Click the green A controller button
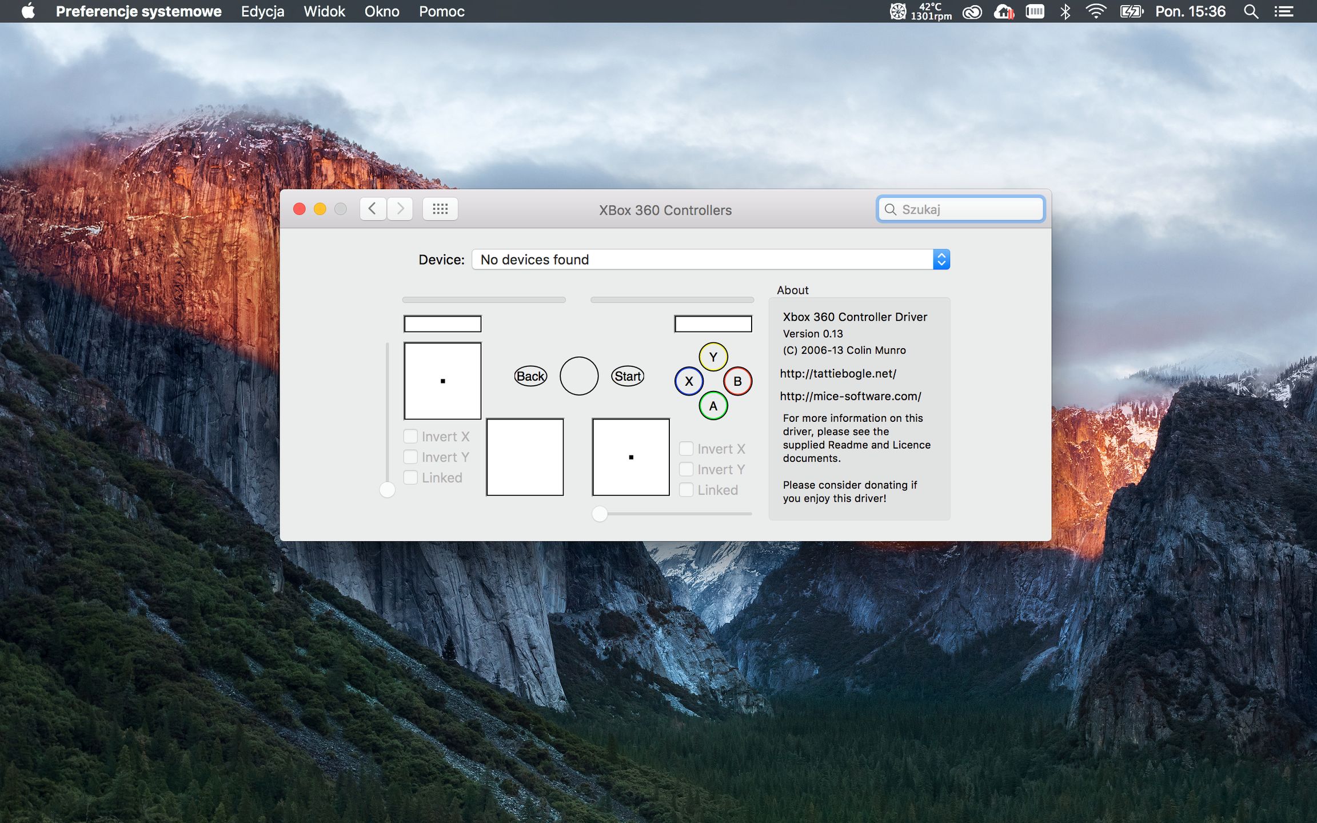Screen dimensions: 1317x823 point(713,406)
